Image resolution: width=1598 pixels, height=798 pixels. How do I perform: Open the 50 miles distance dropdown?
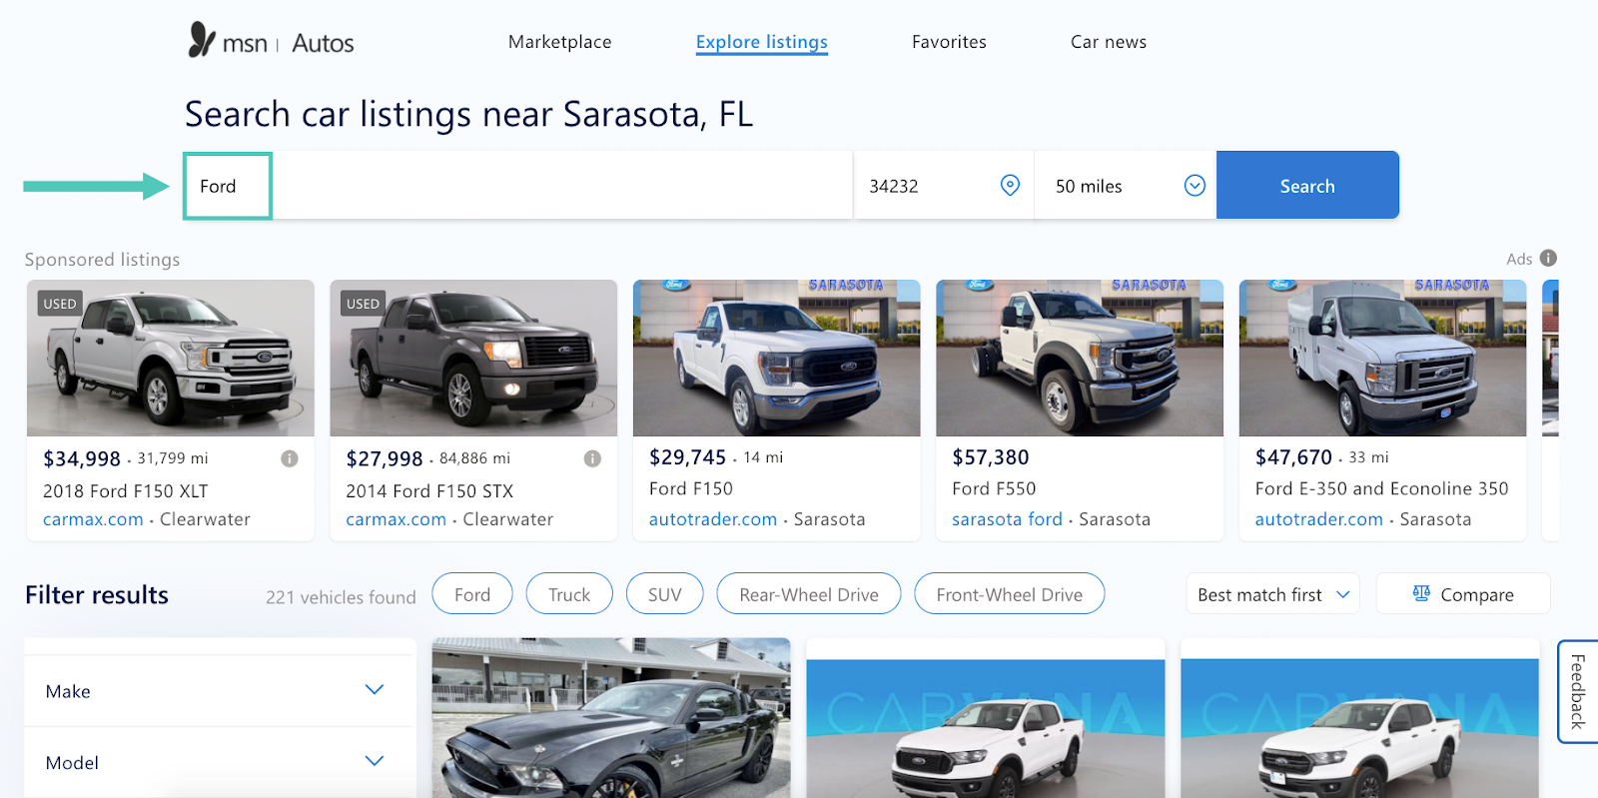(x=1125, y=186)
